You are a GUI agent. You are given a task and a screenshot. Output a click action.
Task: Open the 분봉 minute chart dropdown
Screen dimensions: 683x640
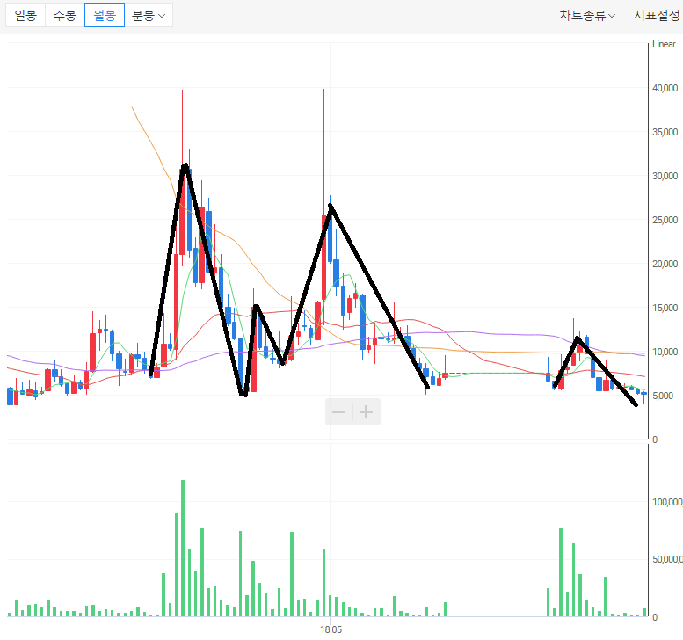149,15
